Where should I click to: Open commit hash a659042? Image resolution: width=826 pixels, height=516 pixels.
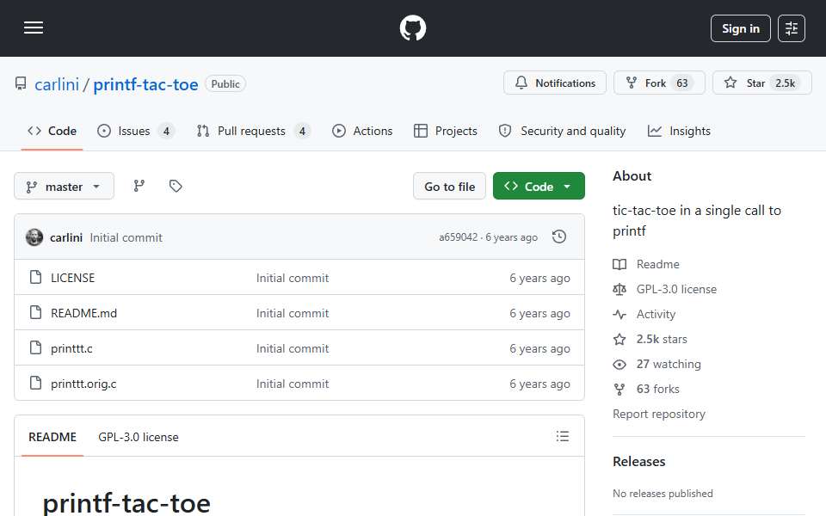click(x=458, y=237)
